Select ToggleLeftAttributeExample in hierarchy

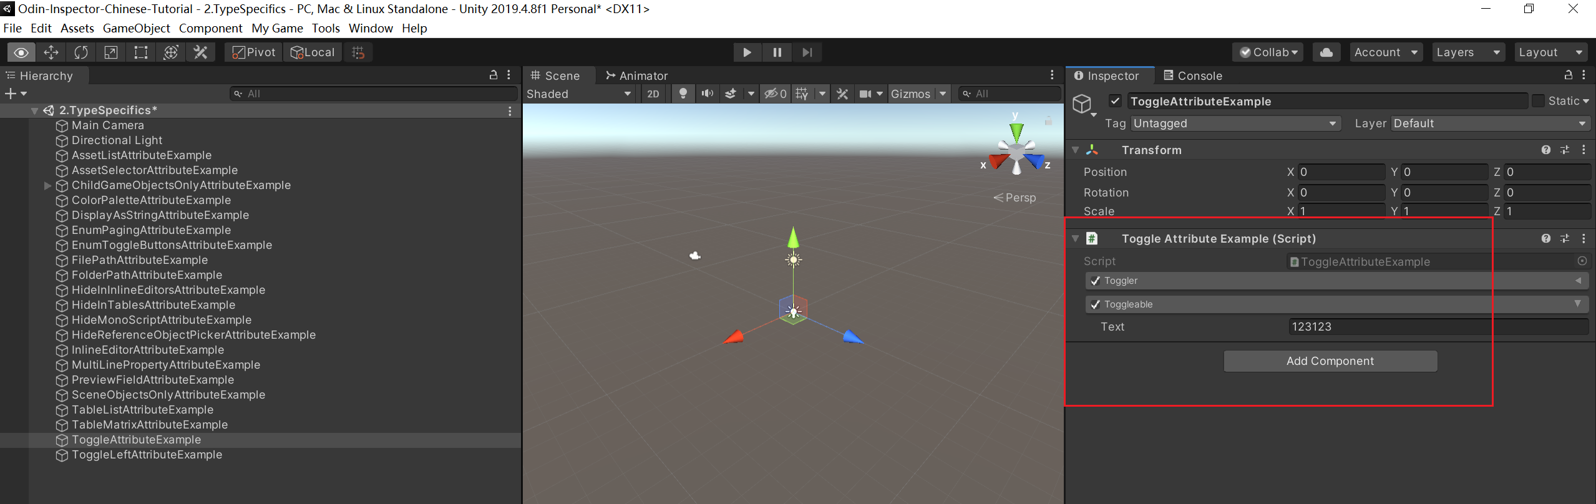(x=147, y=455)
